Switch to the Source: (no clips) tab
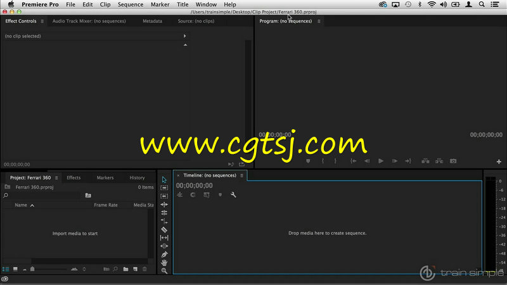This screenshot has width=507, height=285. [196, 22]
